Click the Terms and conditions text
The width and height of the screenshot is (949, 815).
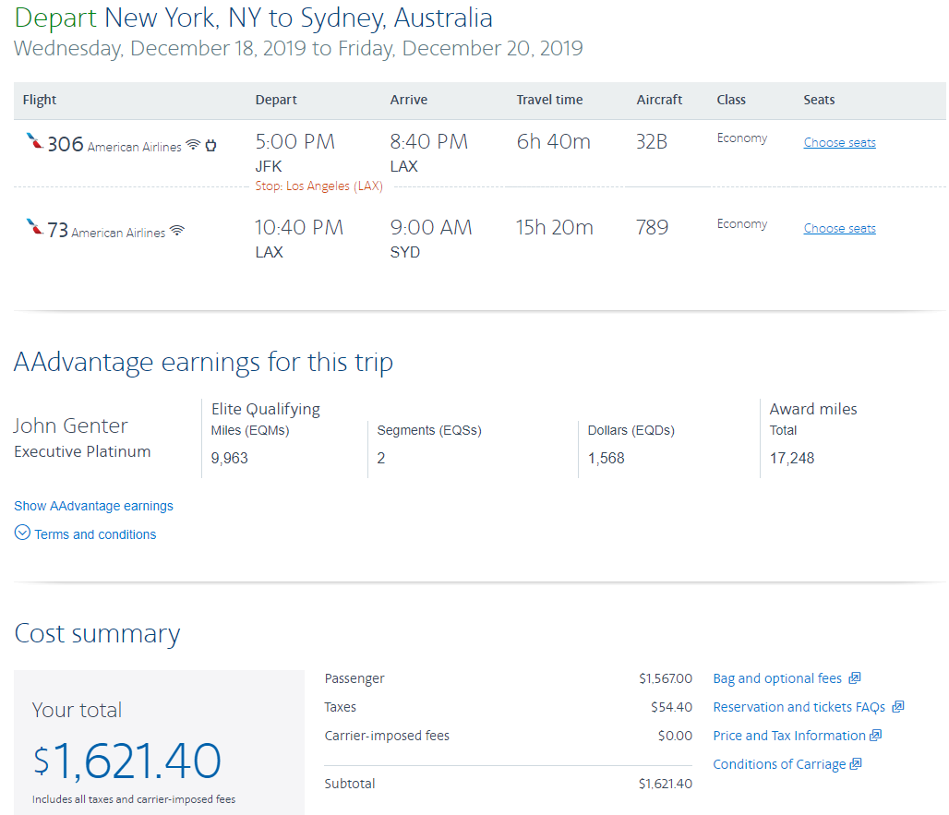pos(95,534)
